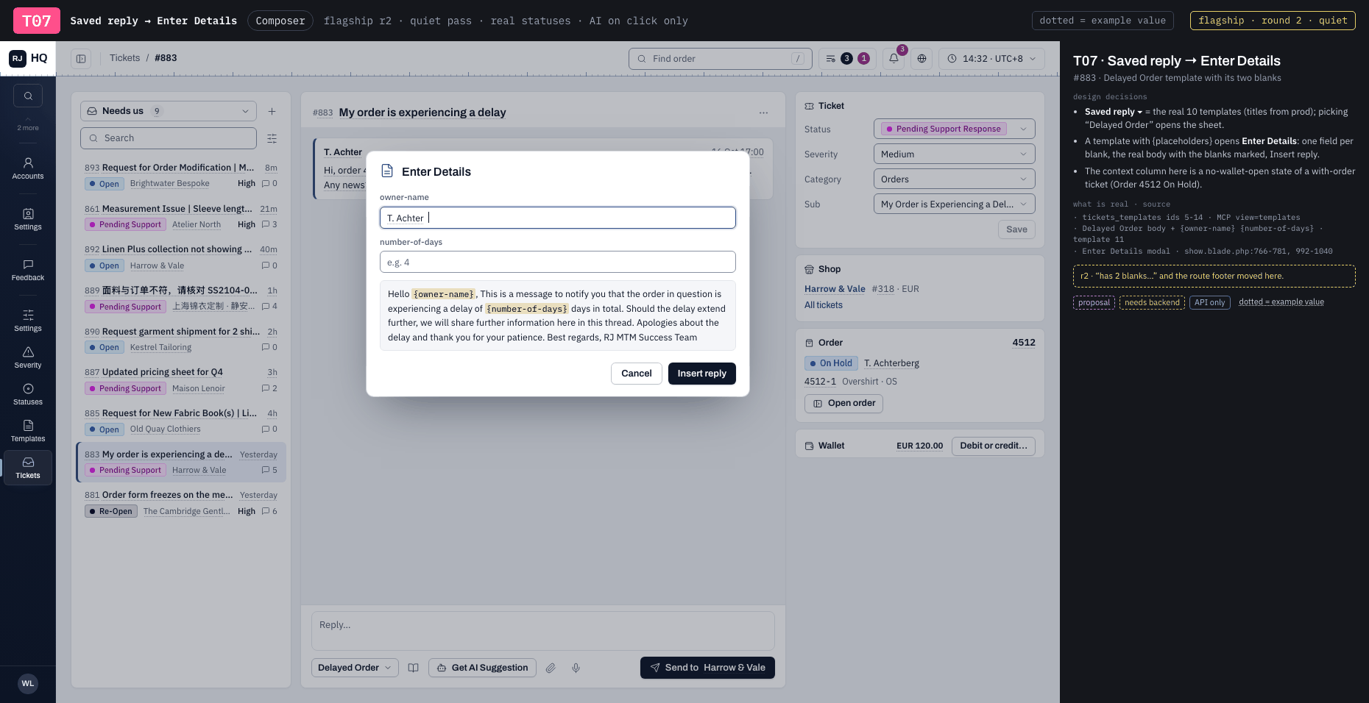Open the Delayed Order saved reply dropdown
Screen dimensions: 1369x703
355,668
